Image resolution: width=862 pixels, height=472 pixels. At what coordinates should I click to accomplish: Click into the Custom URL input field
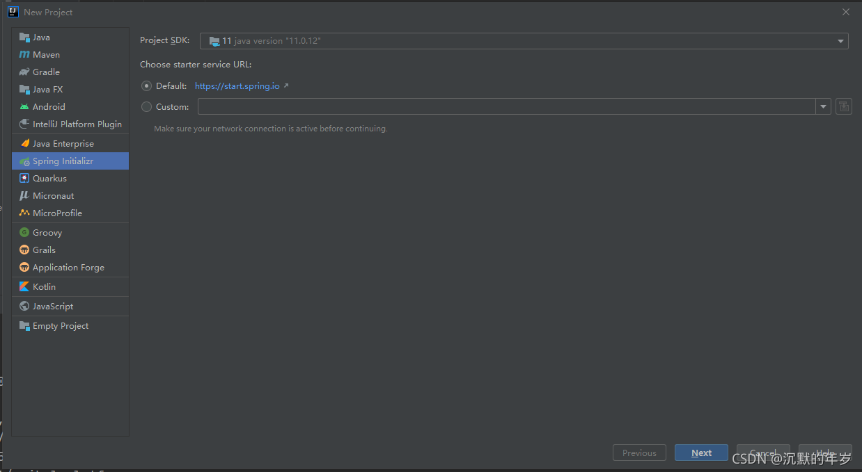pyautogui.click(x=507, y=106)
